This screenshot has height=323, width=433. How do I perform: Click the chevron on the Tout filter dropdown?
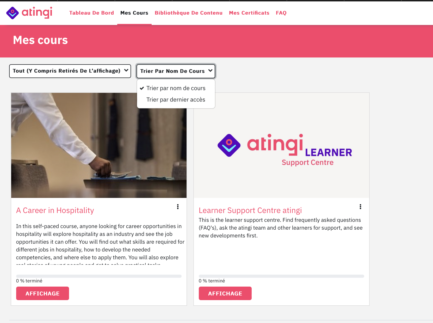(126, 70)
